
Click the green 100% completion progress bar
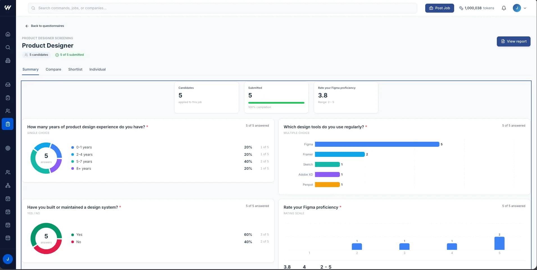(x=276, y=103)
